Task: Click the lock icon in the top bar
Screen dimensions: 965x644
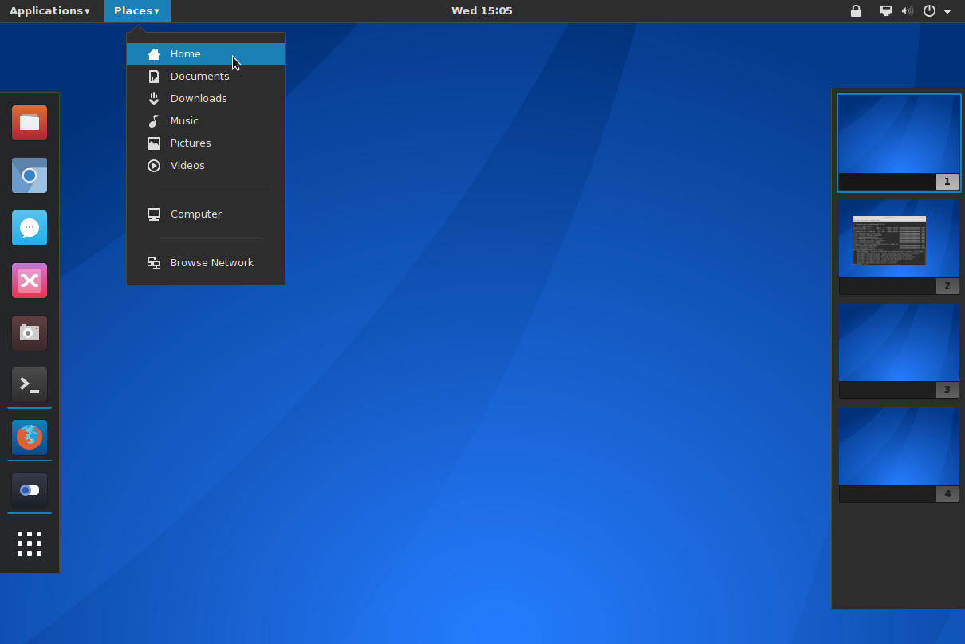Action: (856, 10)
